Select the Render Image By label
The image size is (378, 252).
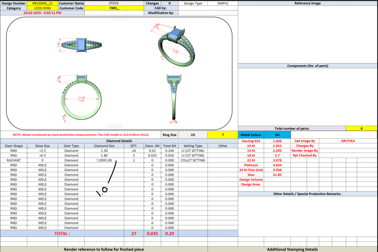tap(305, 151)
